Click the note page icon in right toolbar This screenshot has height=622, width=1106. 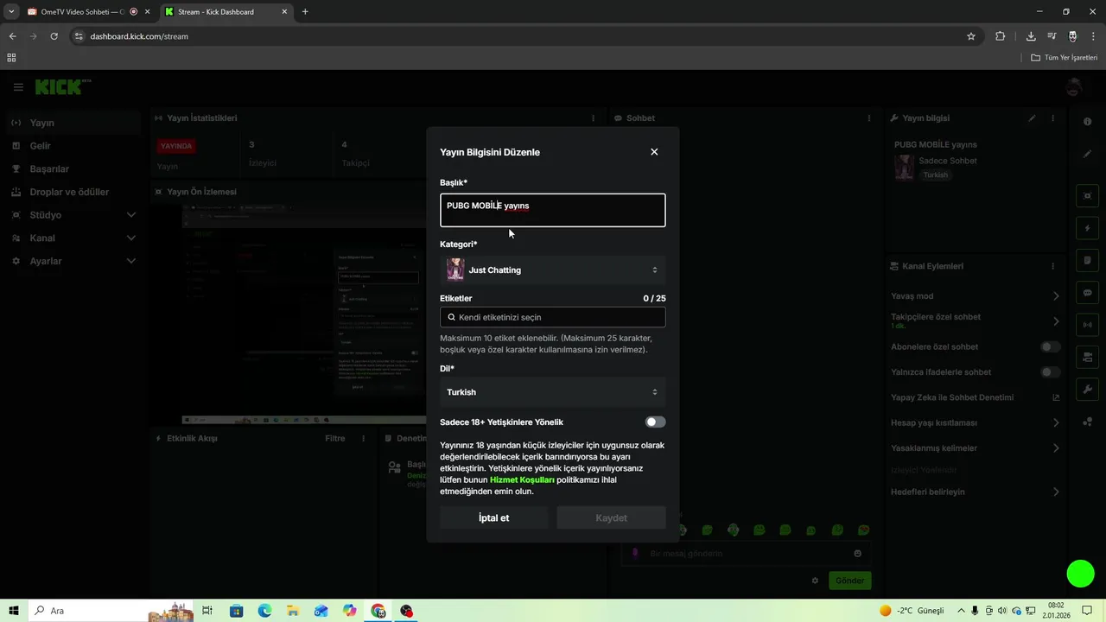(1088, 261)
